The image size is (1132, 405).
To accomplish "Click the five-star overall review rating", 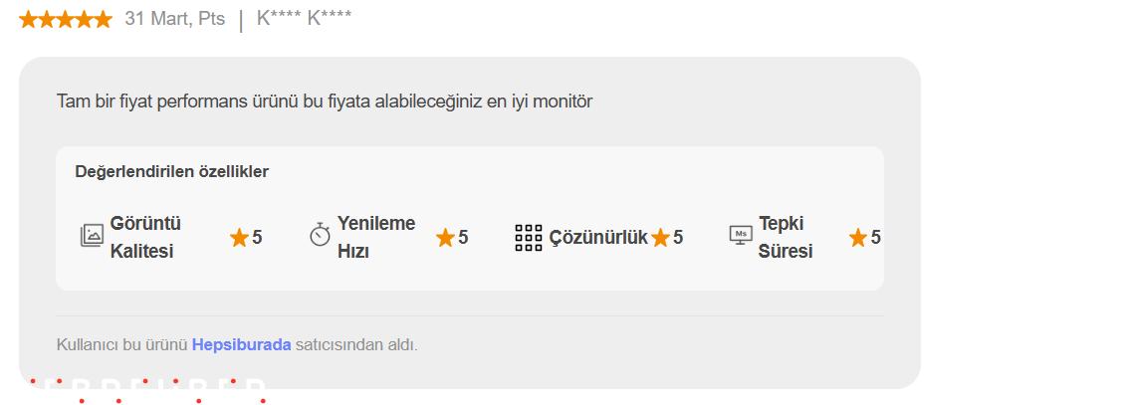I will point(66,20).
